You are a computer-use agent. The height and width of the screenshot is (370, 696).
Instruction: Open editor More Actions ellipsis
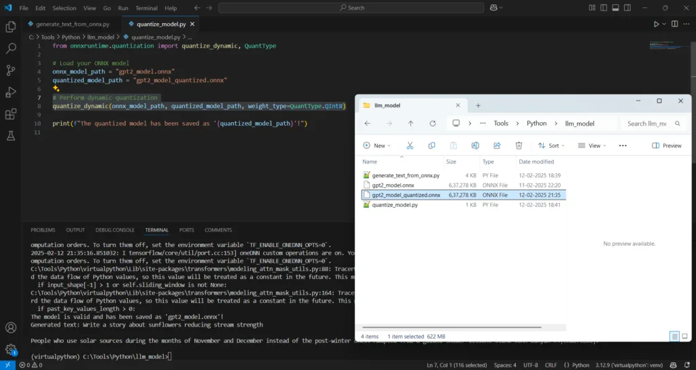(x=686, y=24)
